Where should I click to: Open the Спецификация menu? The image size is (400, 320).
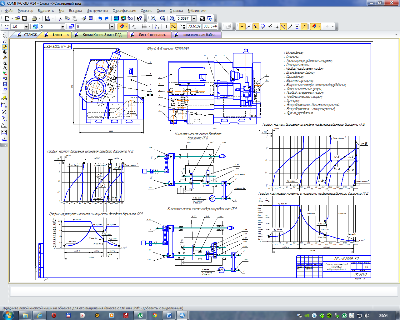[x=124, y=11]
